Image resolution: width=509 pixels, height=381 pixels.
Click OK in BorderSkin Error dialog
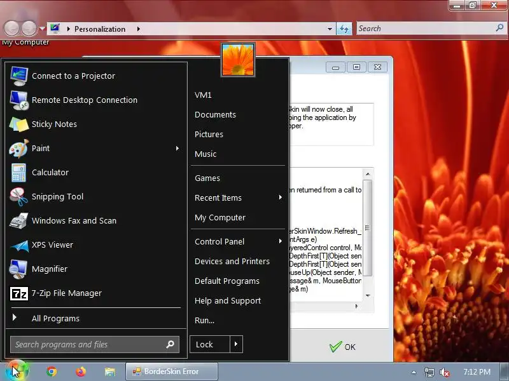[342, 347]
